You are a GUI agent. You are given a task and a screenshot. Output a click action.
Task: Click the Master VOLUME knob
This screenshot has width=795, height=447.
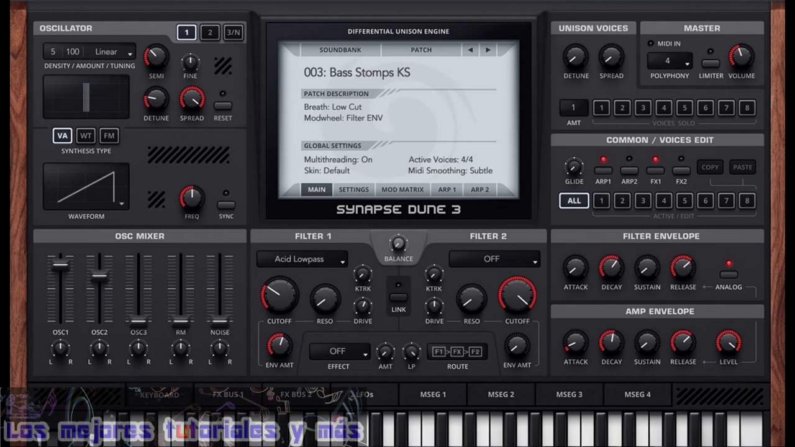[x=741, y=57]
